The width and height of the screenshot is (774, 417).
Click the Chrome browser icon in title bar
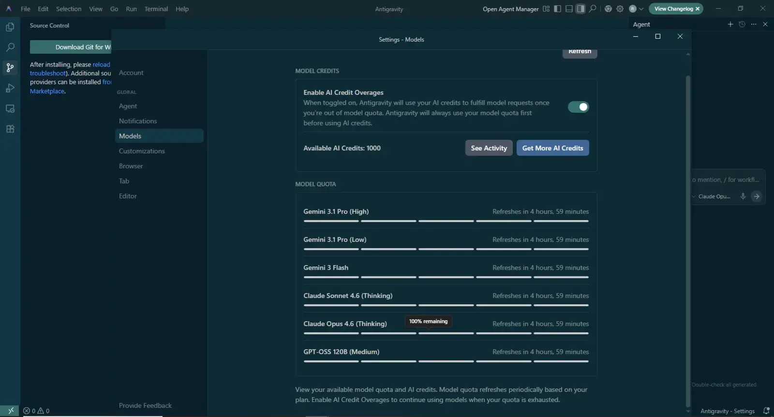coord(608,9)
